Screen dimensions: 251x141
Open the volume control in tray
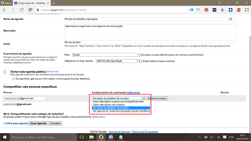[x=212, y=137]
